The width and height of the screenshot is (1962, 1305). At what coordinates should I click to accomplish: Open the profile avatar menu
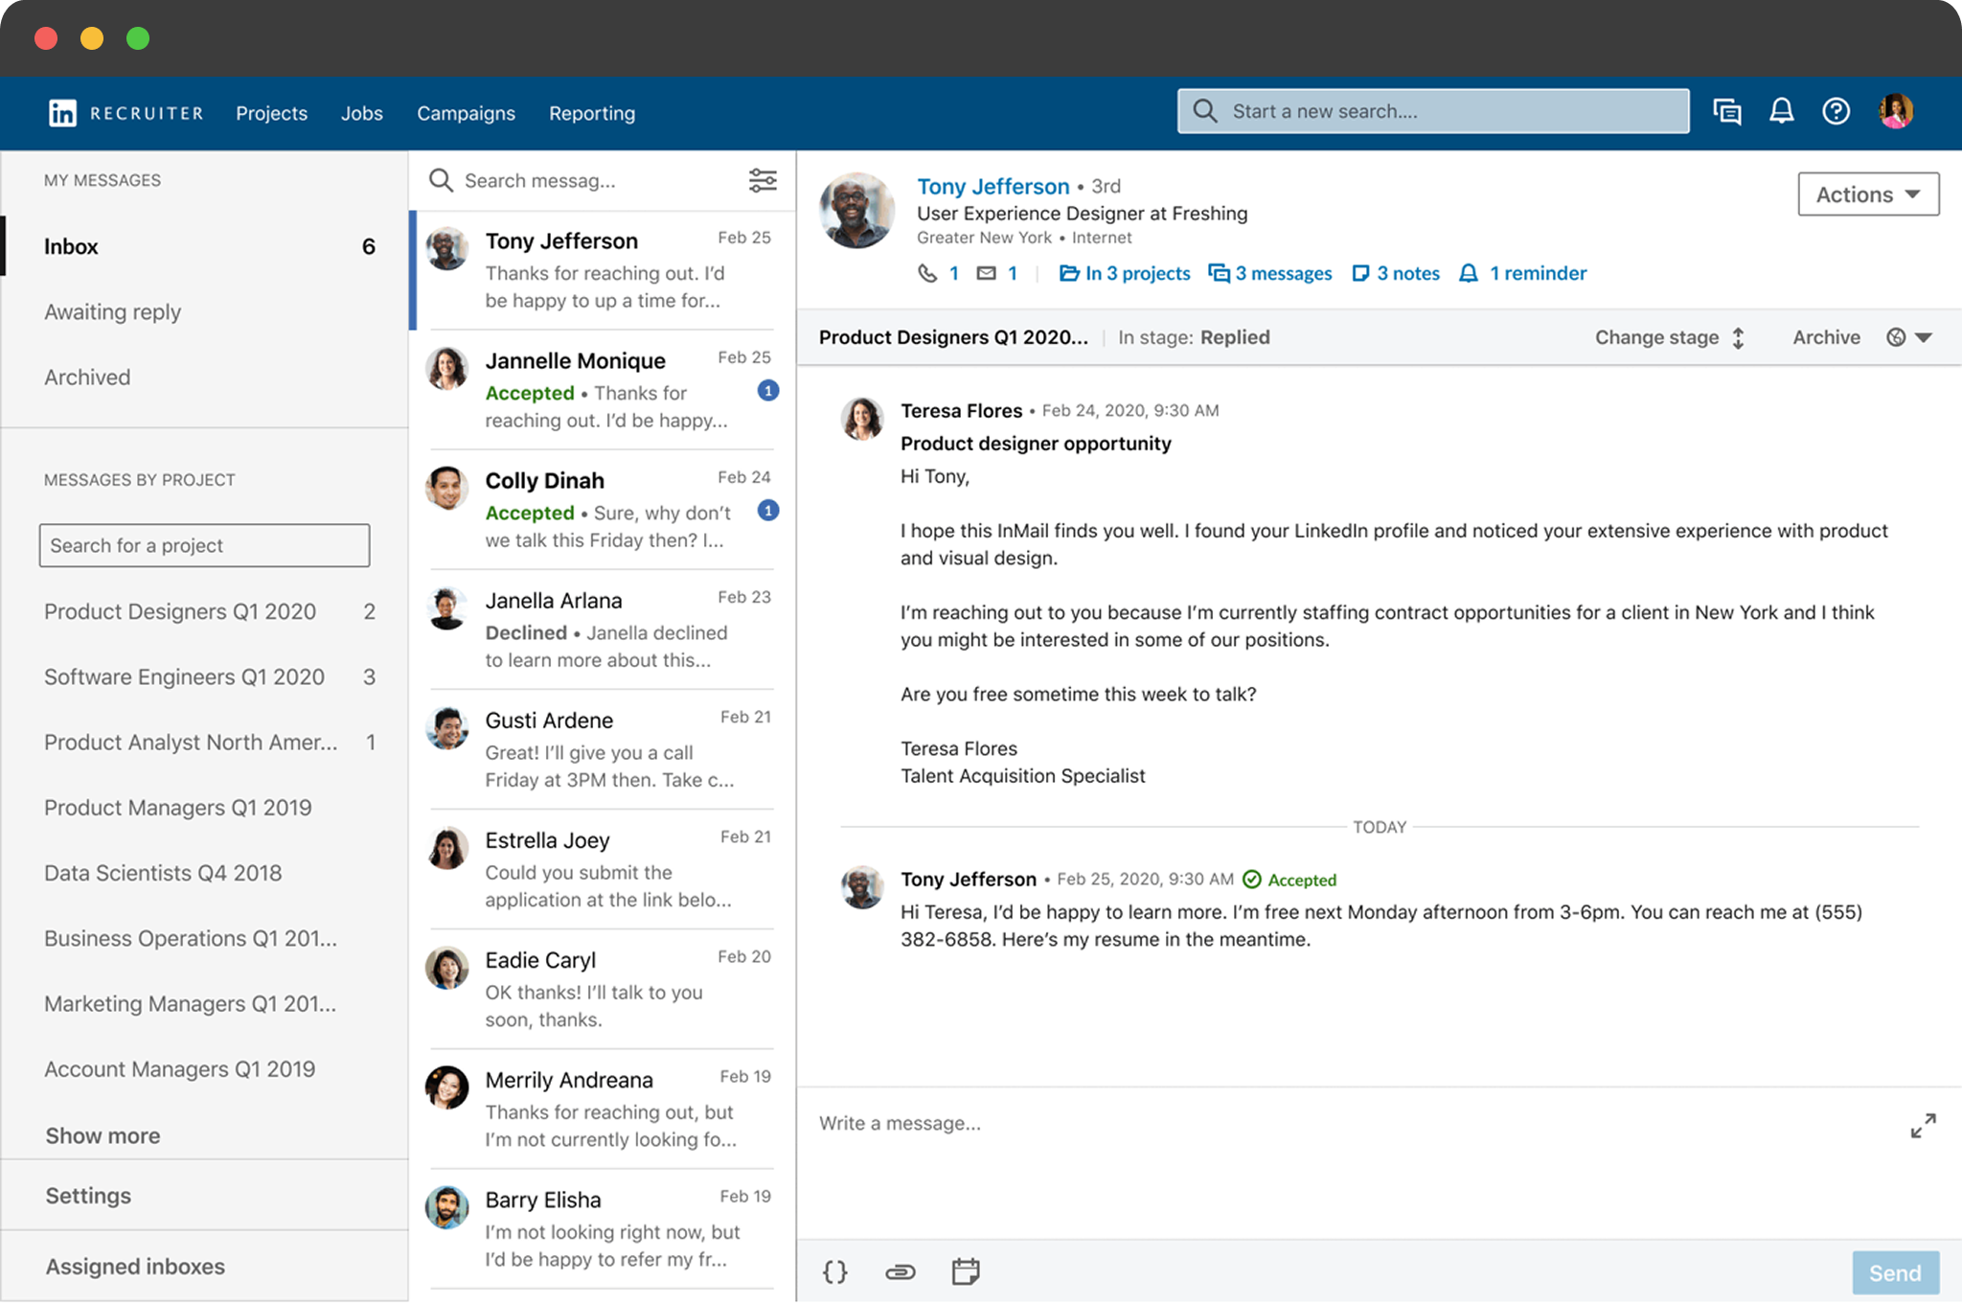(x=1896, y=111)
